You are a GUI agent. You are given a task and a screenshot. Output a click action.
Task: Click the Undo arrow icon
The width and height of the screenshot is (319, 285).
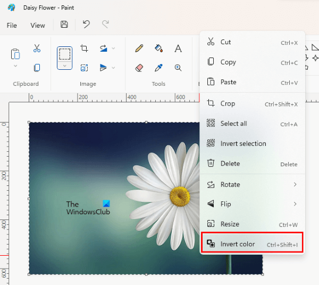(86, 25)
